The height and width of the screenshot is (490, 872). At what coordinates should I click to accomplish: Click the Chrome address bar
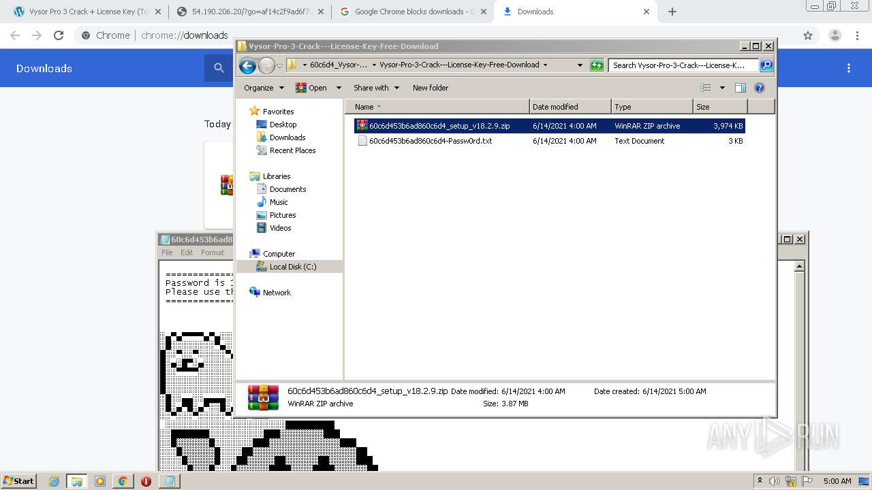coord(436,35)
